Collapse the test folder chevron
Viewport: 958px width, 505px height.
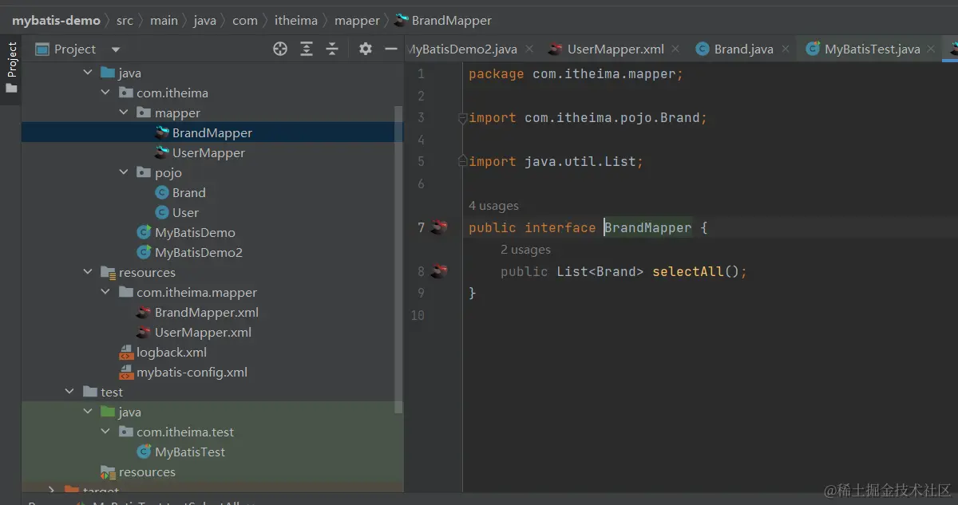point(70,392)
